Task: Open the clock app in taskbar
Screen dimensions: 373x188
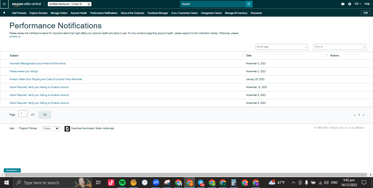Action: [x=145, y=183]
